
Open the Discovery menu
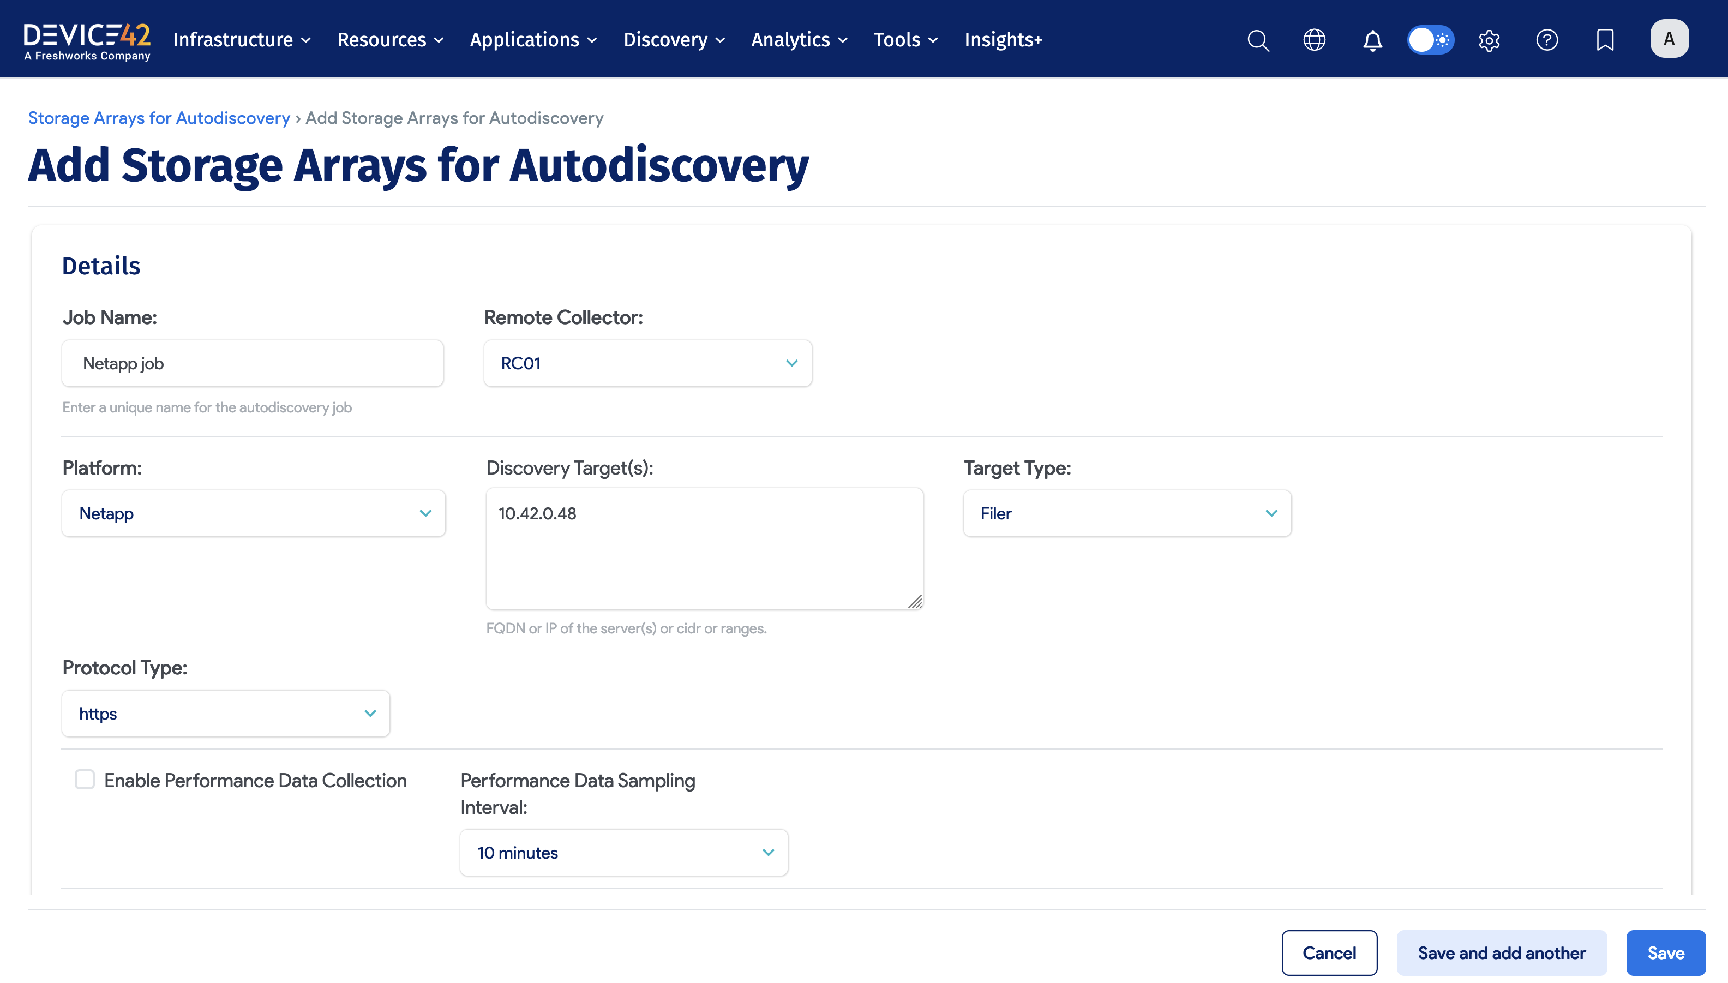[674, 40]
